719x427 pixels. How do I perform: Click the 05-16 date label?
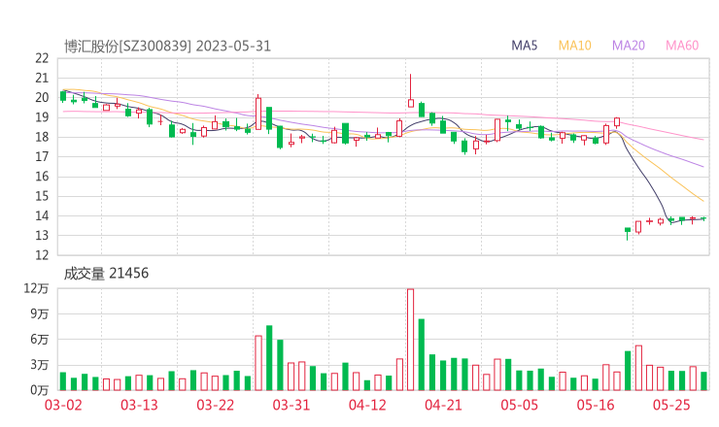(x=596, y=405)
